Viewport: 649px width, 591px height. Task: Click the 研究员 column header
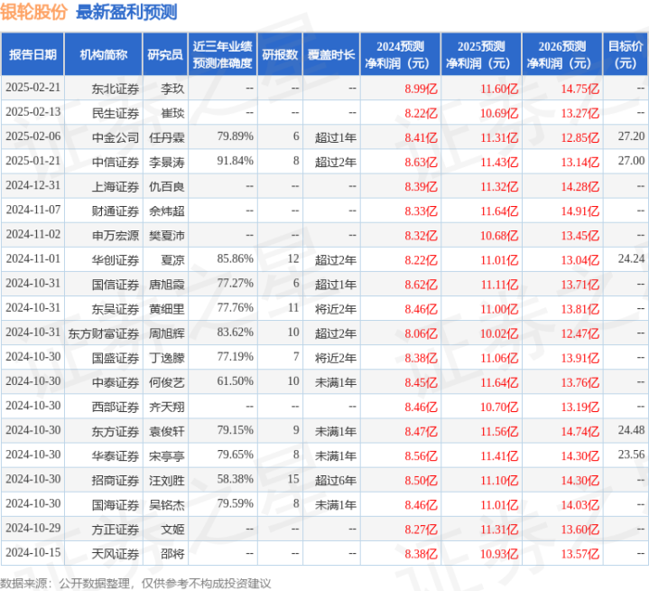click(x=165, y=54)
